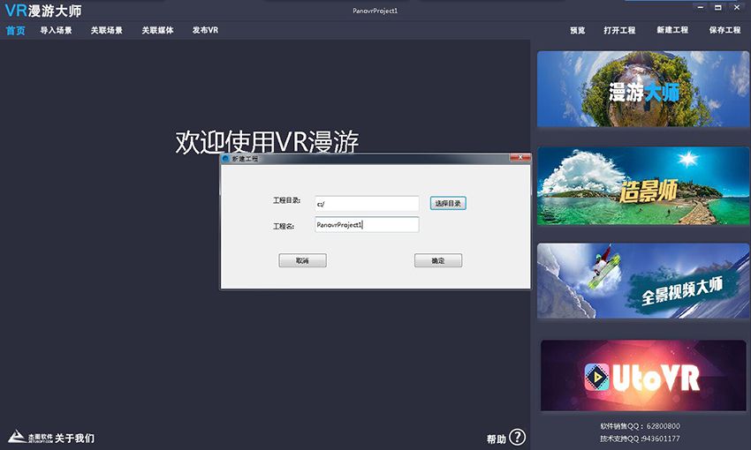
Task: Click the VR漫游大师 logo in title bar
Action: pos(43,11)
